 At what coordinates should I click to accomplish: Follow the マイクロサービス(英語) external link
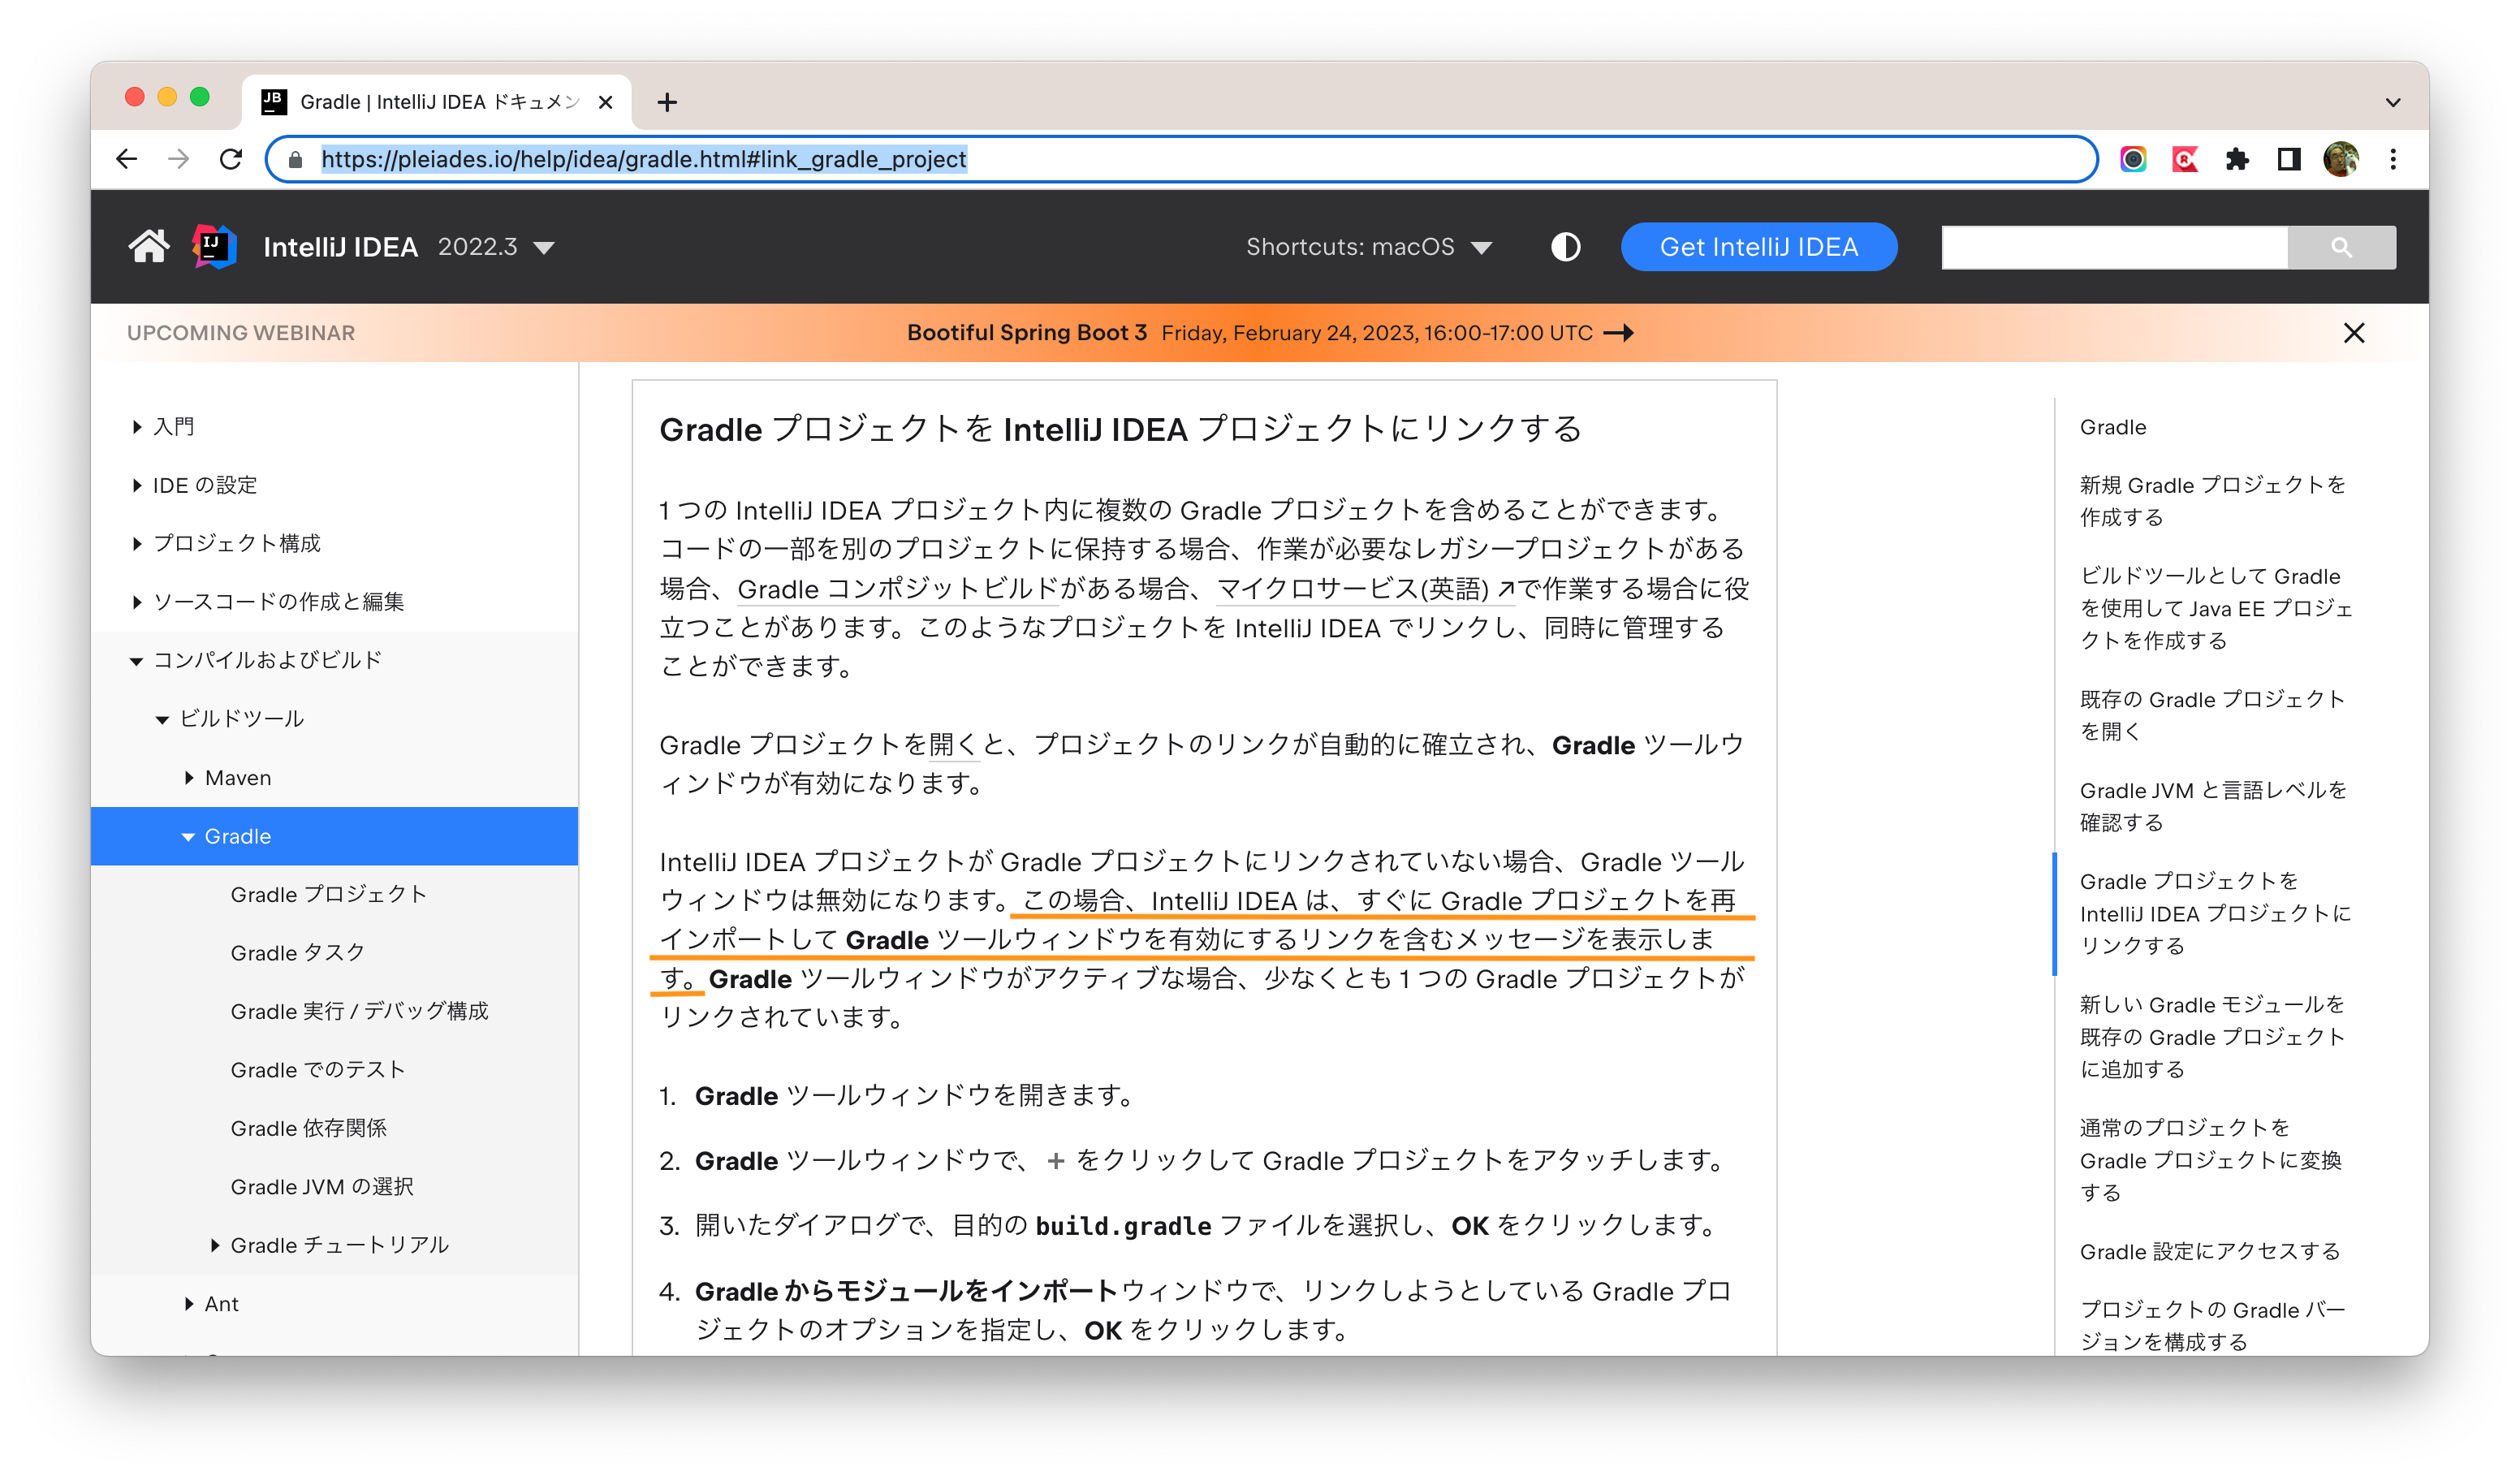point(1365,589)
